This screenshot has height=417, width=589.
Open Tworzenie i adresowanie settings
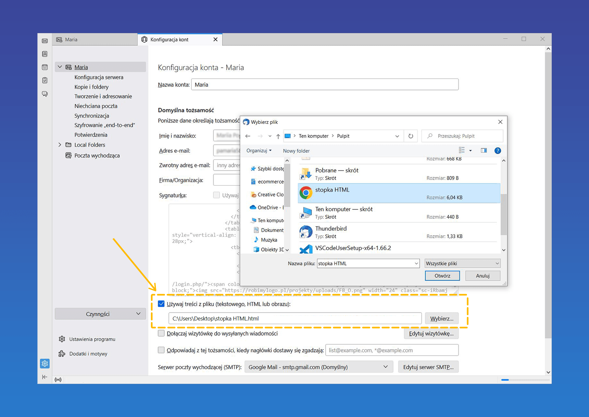103,96
